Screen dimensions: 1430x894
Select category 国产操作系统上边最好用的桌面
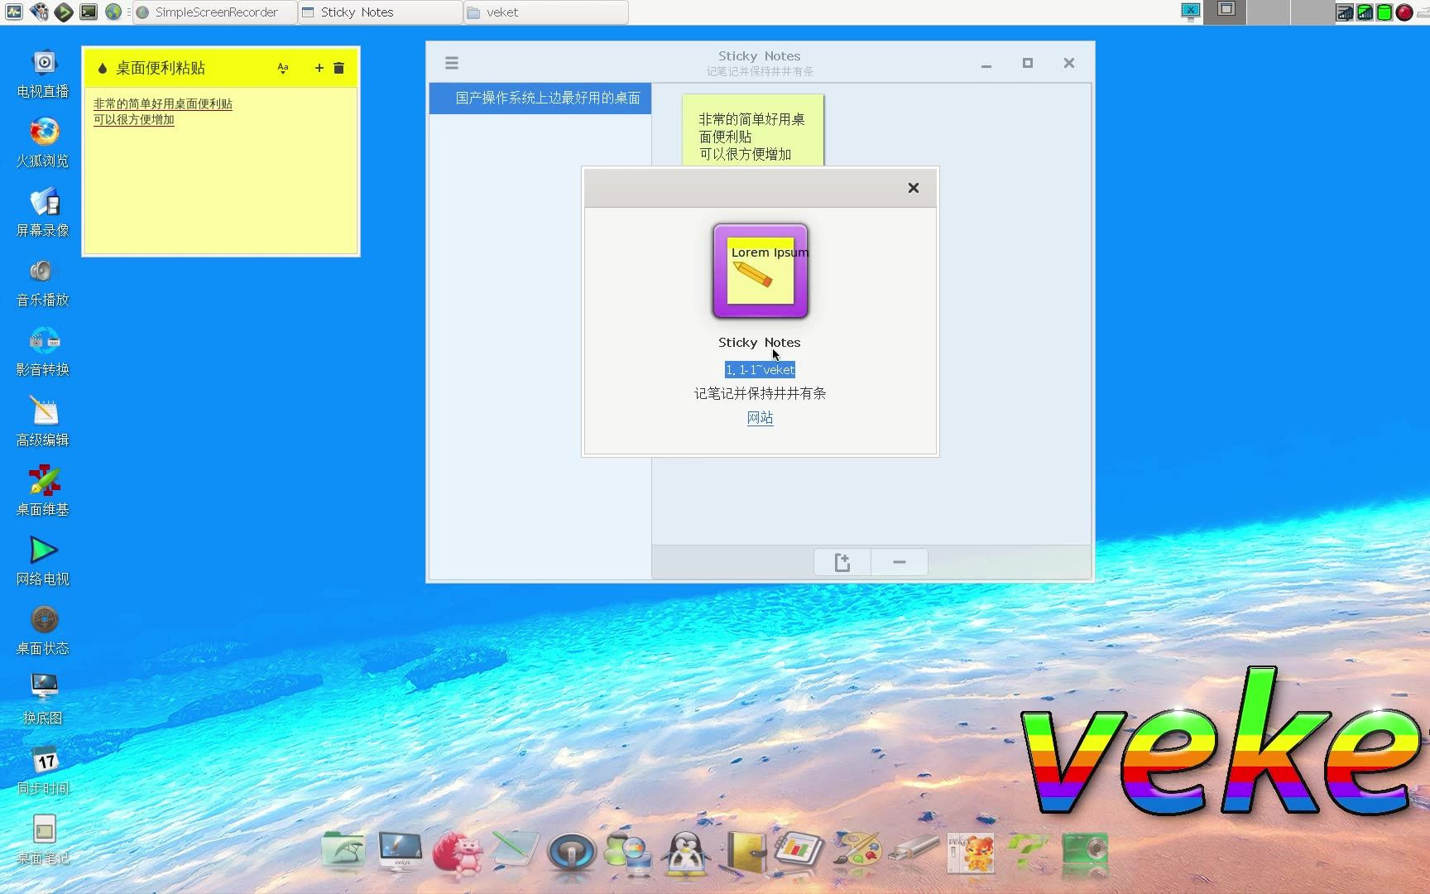click(540, 98)
